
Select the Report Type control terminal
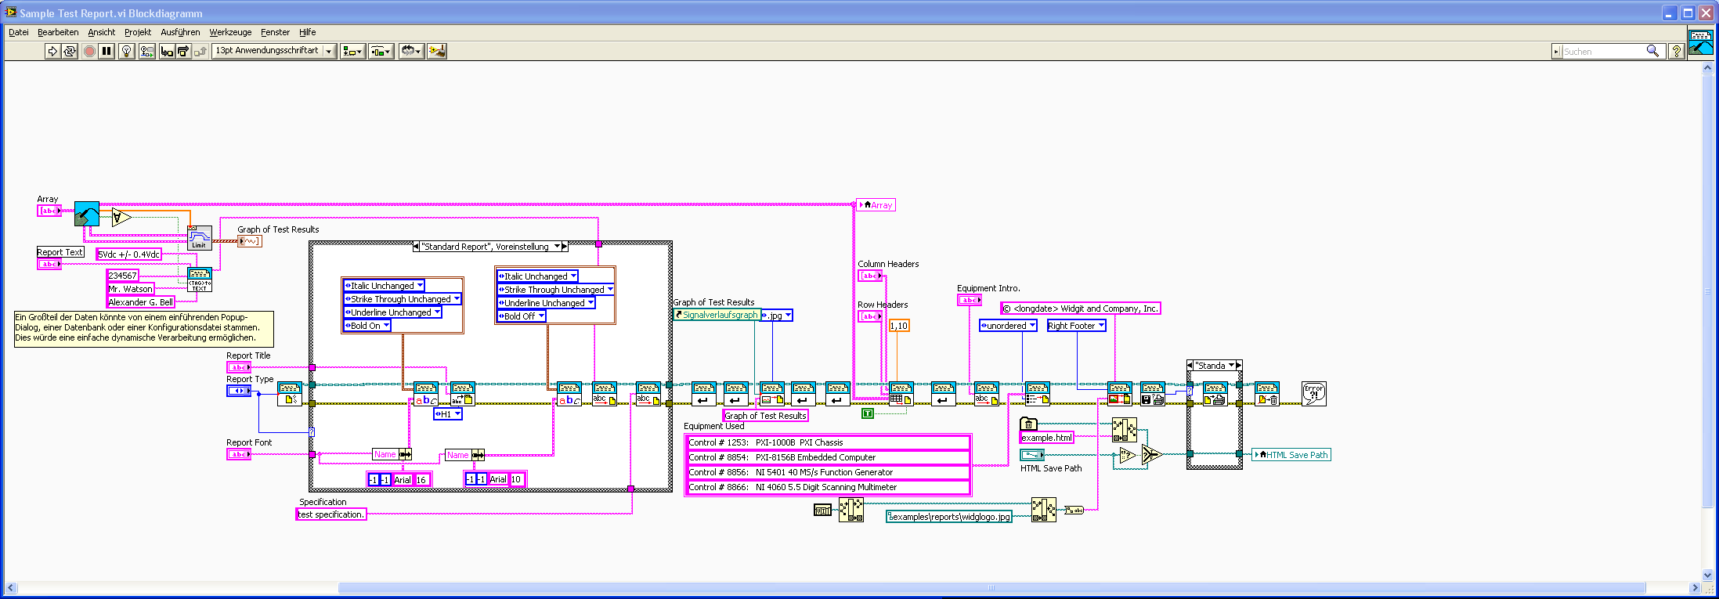click(x=239, y=391)
